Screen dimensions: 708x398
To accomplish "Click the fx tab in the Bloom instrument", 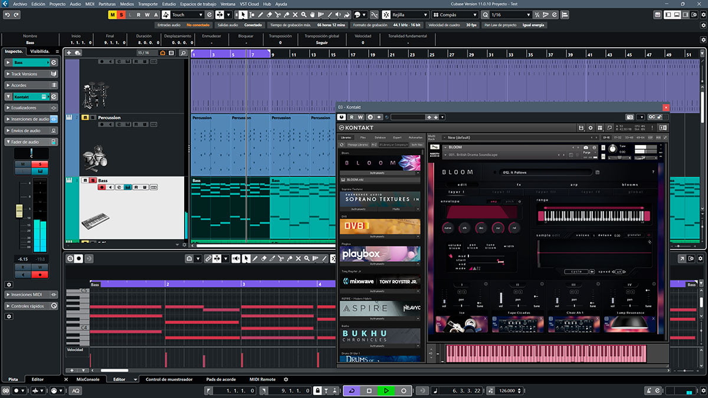I will click(519, 185).
